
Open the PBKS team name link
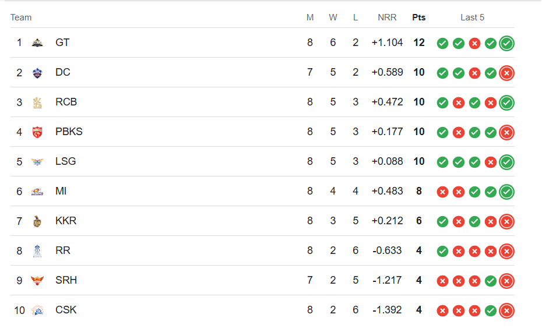[x=69, y=132]
